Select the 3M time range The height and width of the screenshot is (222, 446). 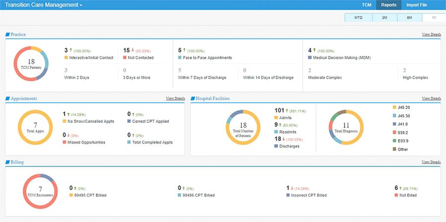(x=385, y=18)
